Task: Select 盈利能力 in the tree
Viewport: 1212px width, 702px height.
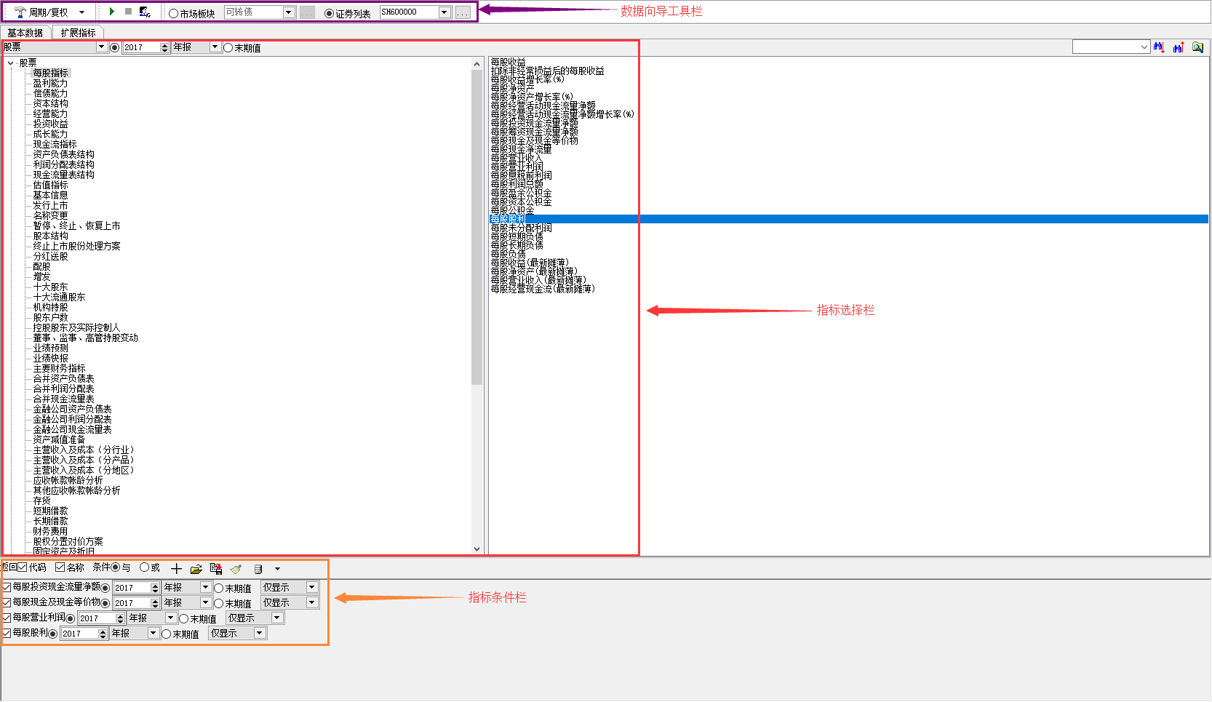Action: (50, 84)
